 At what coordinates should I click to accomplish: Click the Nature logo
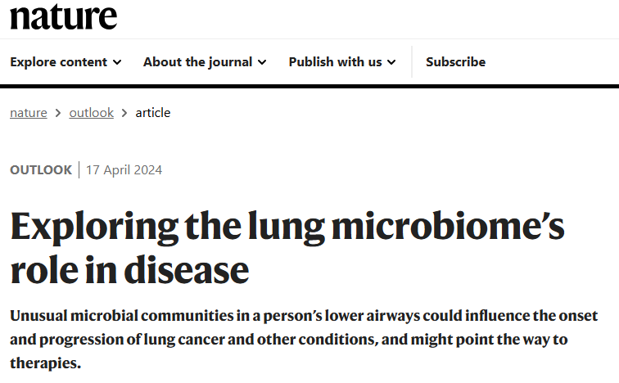pos(63,16)
